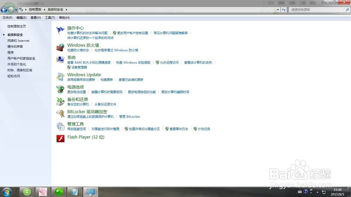351x197 pixels.
Task: Click the Power Options battery icon
Action: 60,89
